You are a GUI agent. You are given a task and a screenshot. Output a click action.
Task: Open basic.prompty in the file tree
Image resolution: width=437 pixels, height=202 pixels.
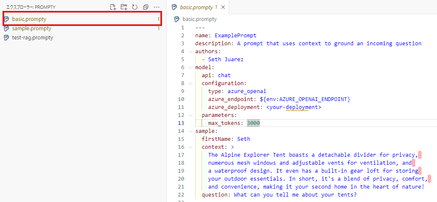click(x=82, y=19)
